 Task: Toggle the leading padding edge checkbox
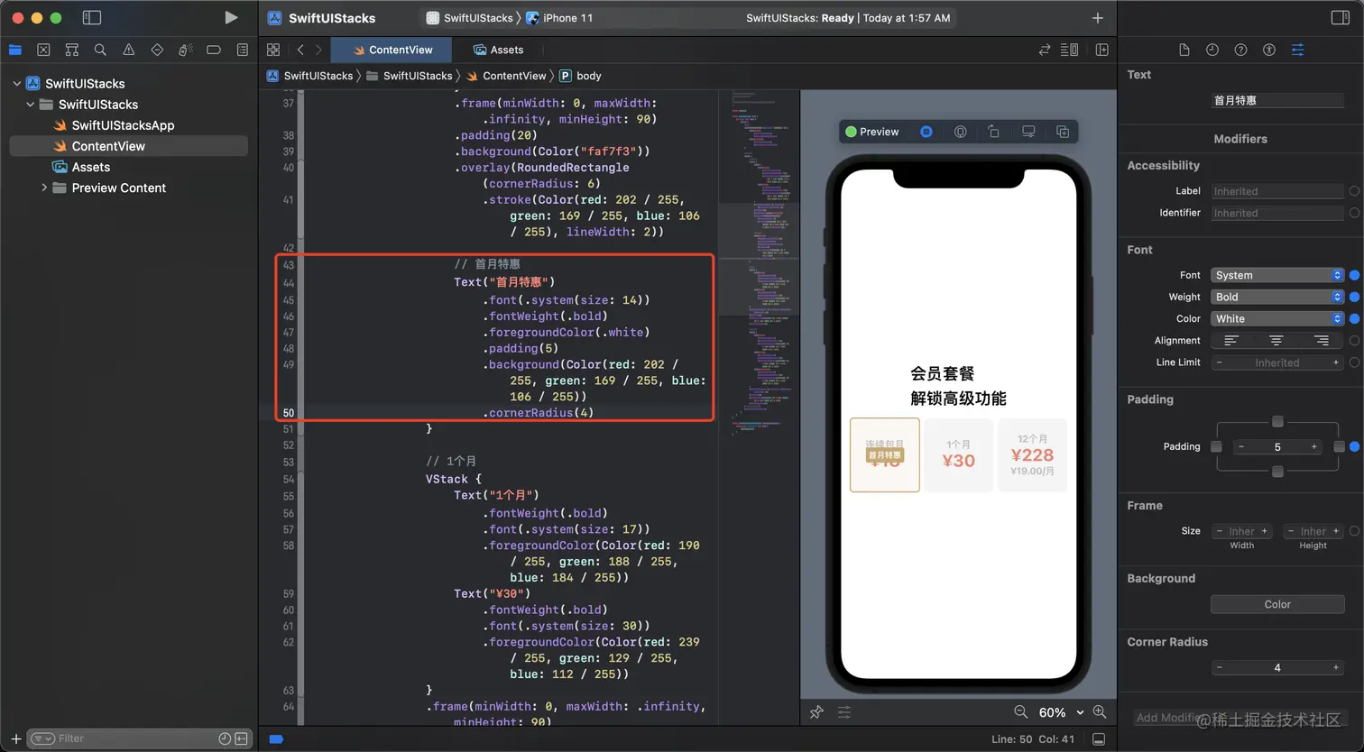[x=1216, y=447]
